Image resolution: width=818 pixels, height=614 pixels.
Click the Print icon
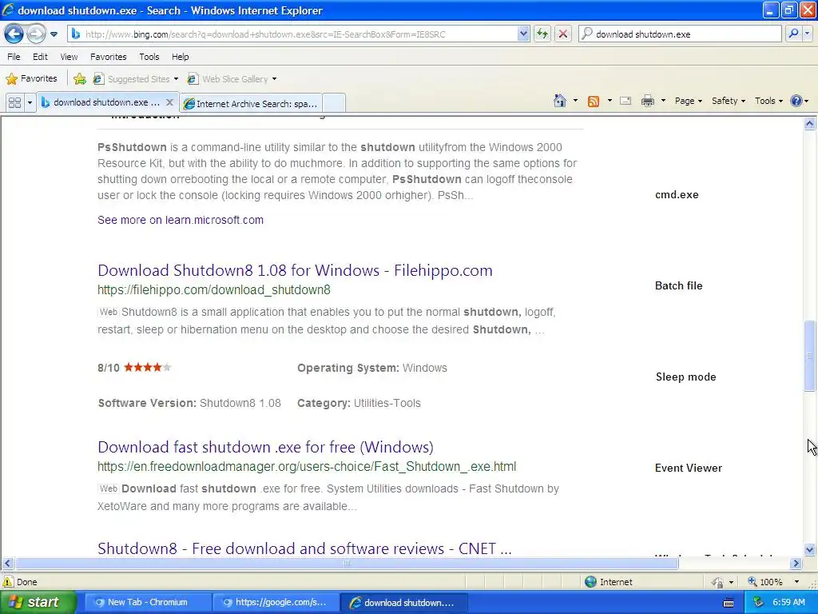click(x=647, y=101)
